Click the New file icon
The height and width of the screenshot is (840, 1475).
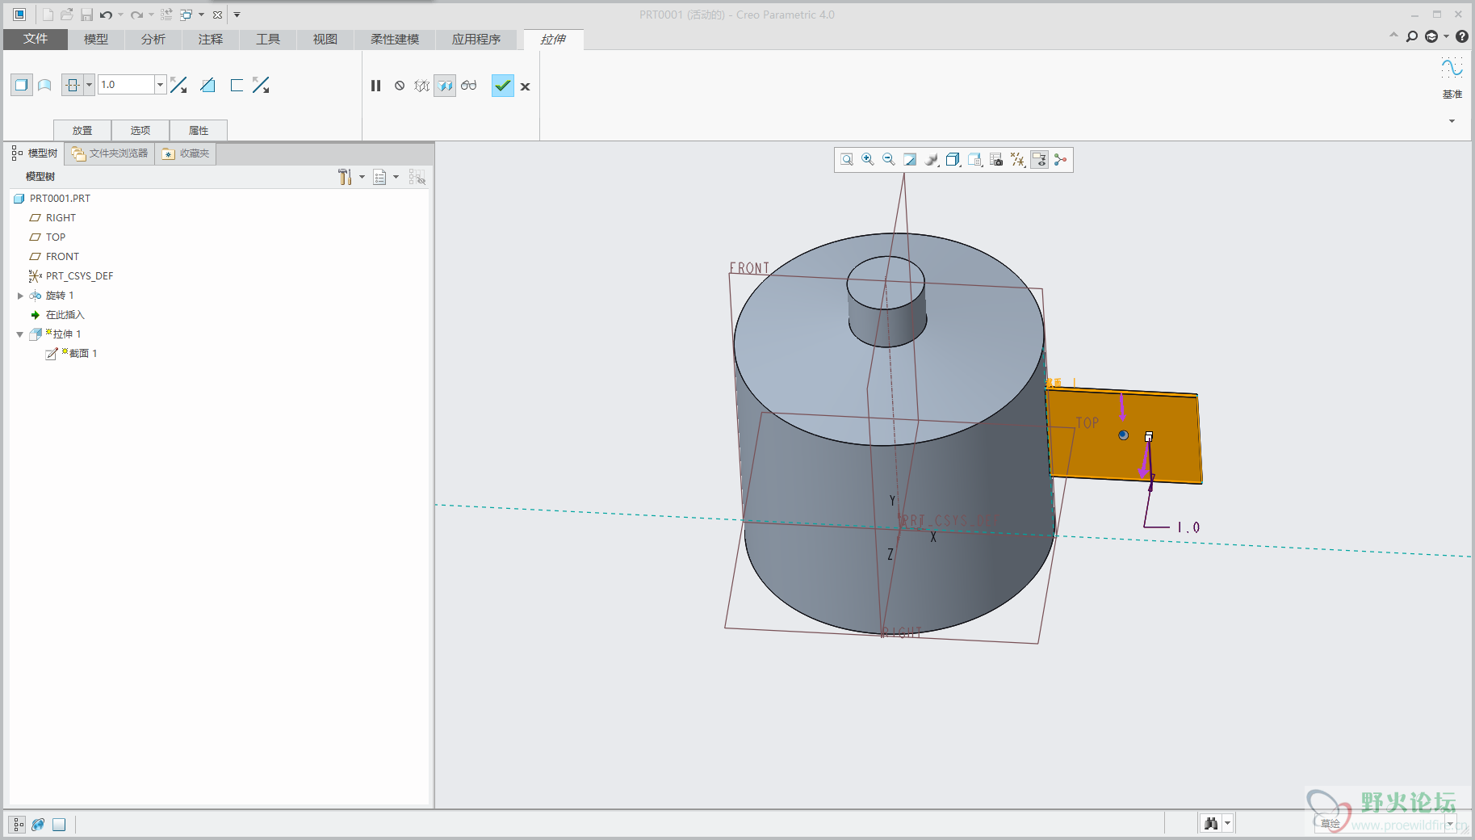click(48, 15)
